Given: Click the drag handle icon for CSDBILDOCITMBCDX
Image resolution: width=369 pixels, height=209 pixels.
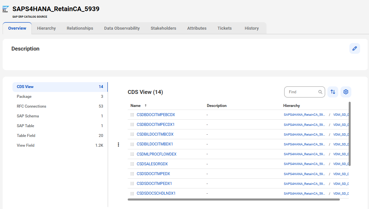Looking at the screenshot, I should click(x=132, y=134).
